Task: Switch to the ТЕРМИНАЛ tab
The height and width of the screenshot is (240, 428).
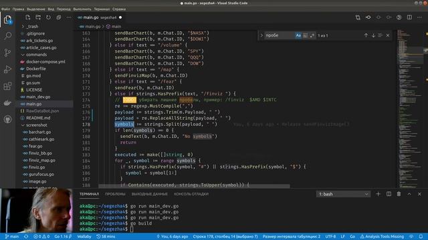Action: 89,194
